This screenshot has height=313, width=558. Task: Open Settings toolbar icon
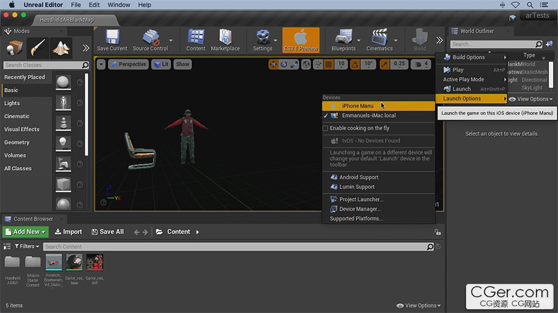[x=263, y=40]
